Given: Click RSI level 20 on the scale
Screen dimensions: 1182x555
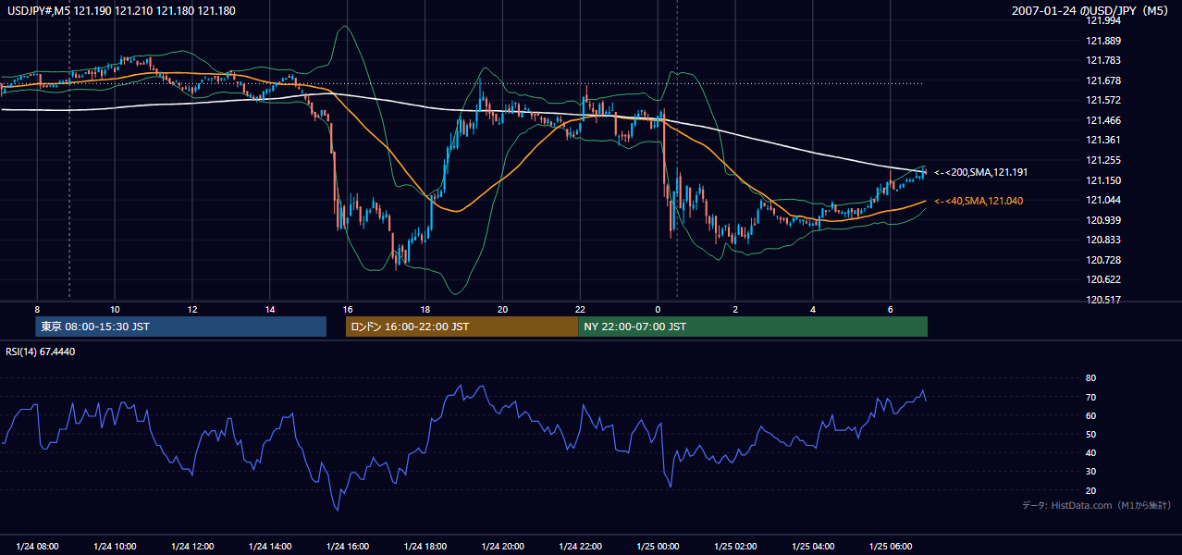Looking at the screenshot, I should [1090, 490].
